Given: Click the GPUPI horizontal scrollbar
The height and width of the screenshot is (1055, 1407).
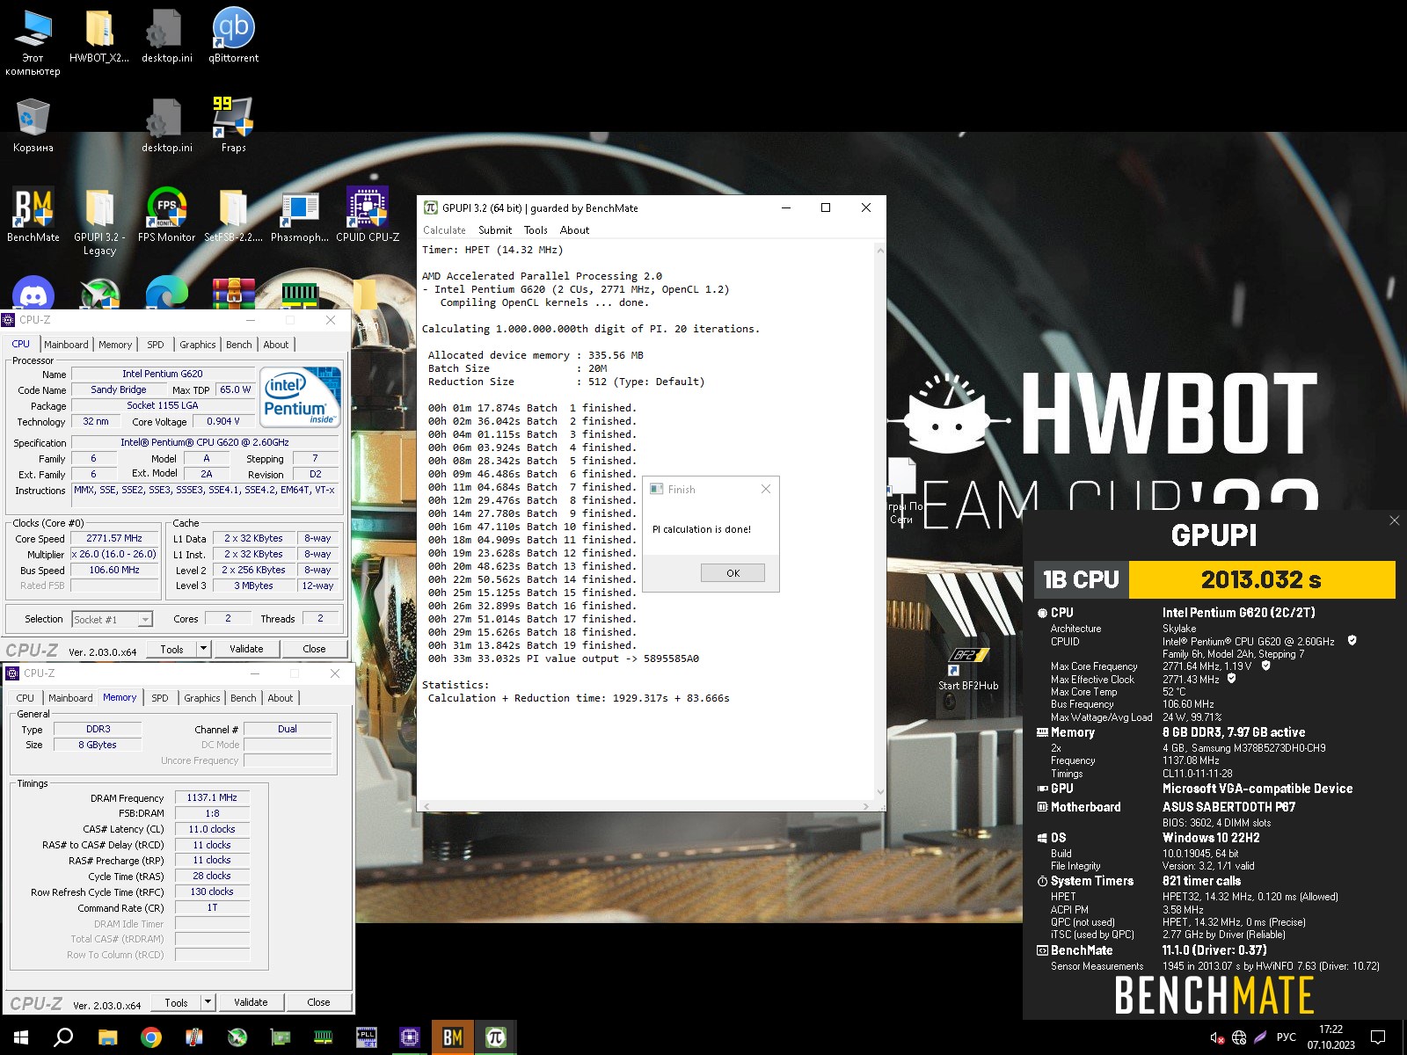Looking at the screenshot, I should (x=646, y=805).
